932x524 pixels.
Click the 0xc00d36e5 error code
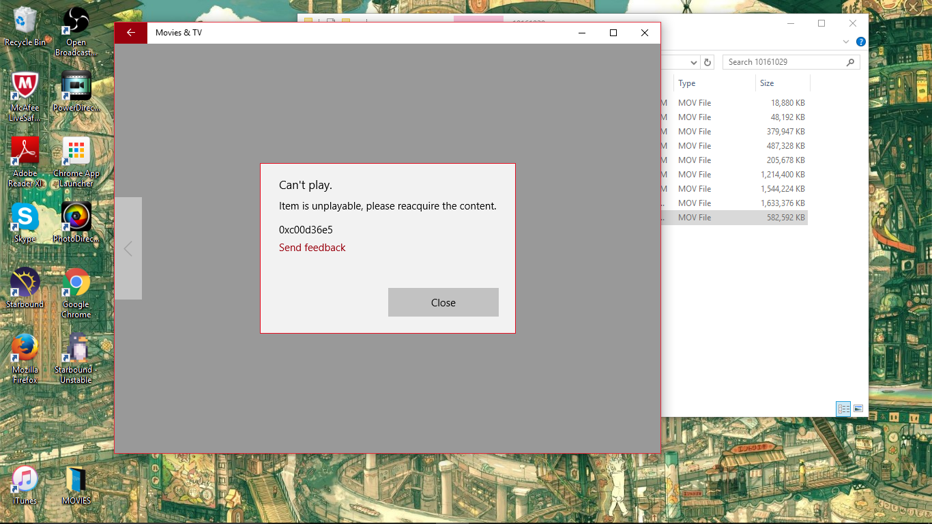pyautogui.click(x=306, y=230)
